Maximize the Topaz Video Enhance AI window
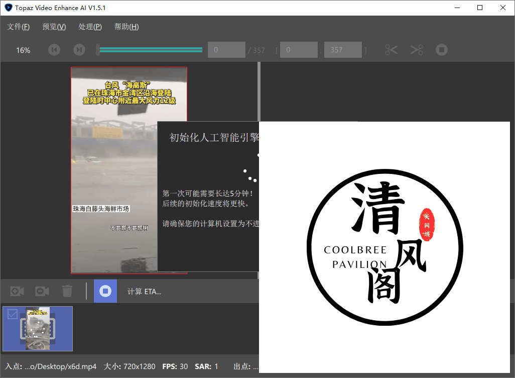This screenshot has height=378, width=515. click(480, 8)
